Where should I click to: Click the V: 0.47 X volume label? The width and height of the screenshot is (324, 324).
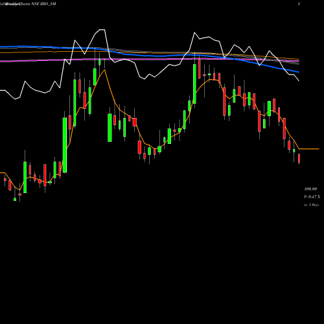312,197
